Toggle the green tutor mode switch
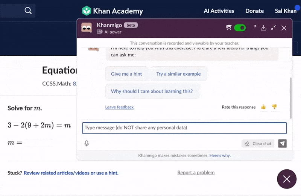This screenshot has width=301, height=196. tap(240, 28)
